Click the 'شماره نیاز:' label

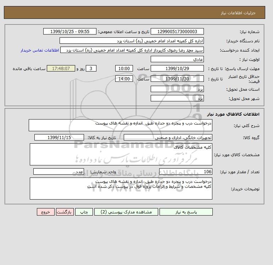coord(250,32)
